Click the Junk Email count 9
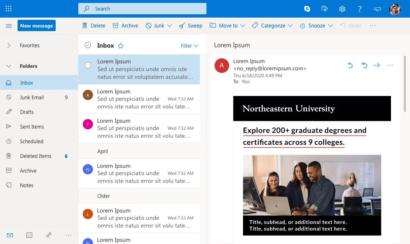Image resolution: width=410 pixels, height=244 pixels. (66, 97)
